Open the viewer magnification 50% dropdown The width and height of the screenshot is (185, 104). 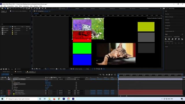click(x=41, y=69)
